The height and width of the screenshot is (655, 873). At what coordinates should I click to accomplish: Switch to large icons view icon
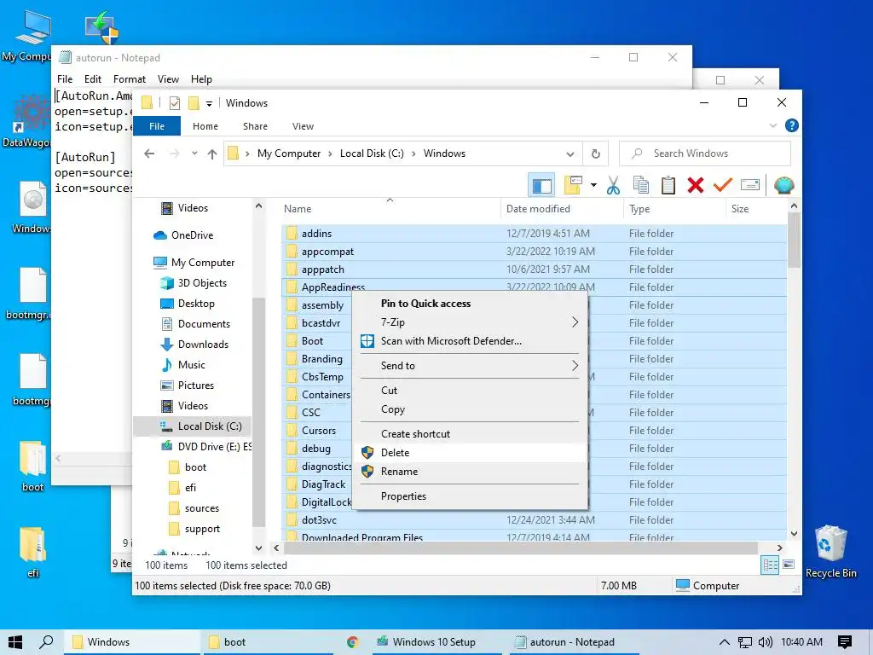(x=789, y=565)
